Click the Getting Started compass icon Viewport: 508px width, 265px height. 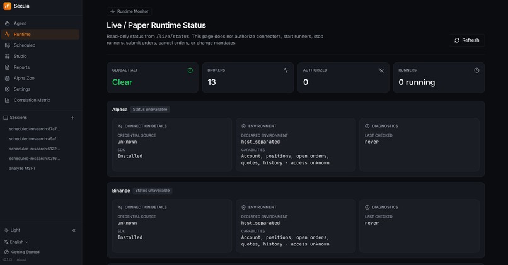[x=6, y=252]
